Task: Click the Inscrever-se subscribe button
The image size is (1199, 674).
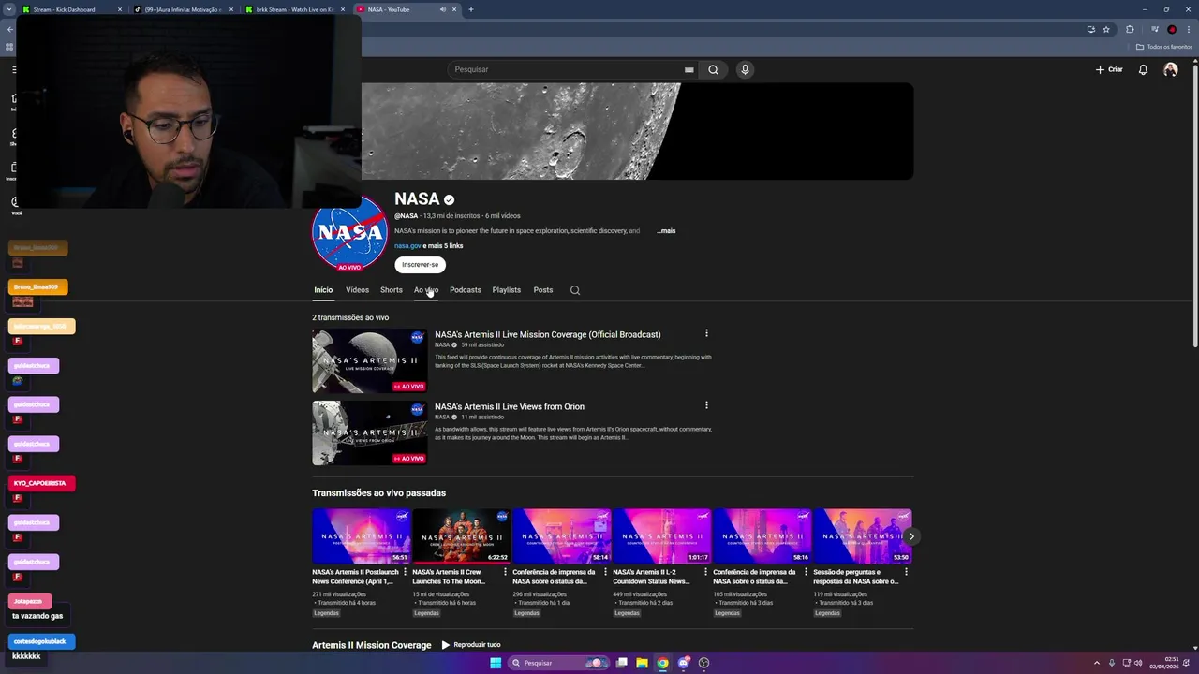Action: coord(420,264)
